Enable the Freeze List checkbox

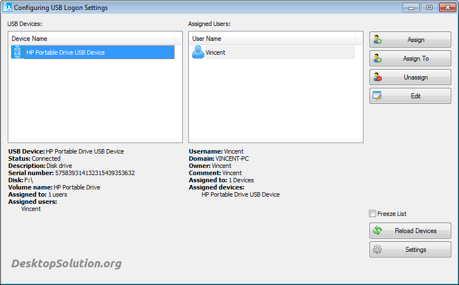coord(372,214)
